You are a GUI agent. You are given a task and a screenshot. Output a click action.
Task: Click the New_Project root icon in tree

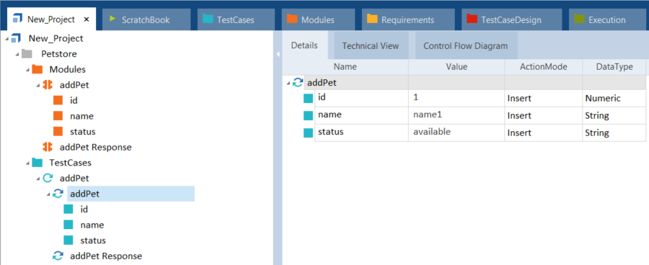(17, 38)
